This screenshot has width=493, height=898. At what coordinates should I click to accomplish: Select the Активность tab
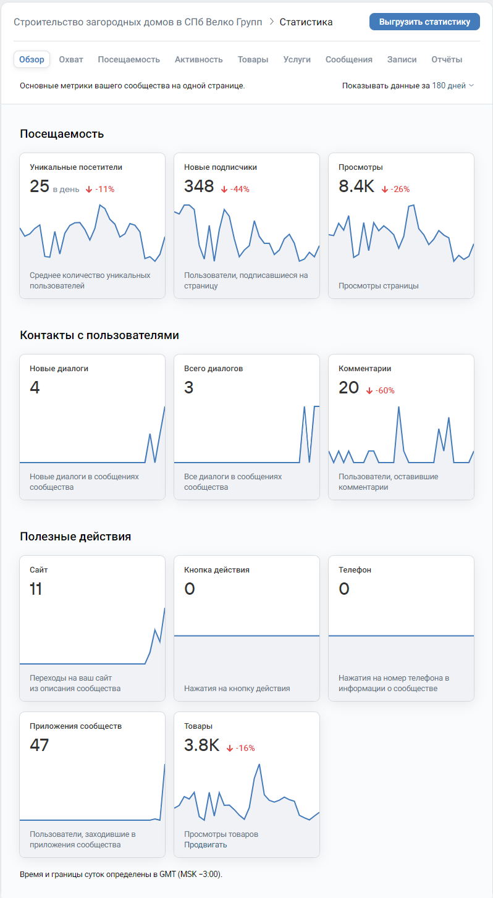(198, 59)
